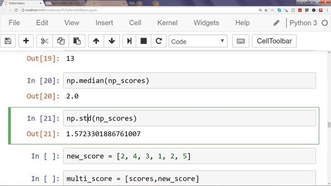Click into the np.median(np_scores) cell
Screen dimensions: 331x186
(x=189, y=81)
